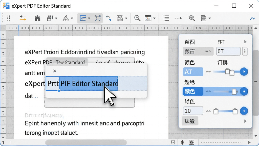Click the blue zigzag icon at toolbar's right end
Image resolution: width=259 pixels, height=146 pixels.
[252, 18]
